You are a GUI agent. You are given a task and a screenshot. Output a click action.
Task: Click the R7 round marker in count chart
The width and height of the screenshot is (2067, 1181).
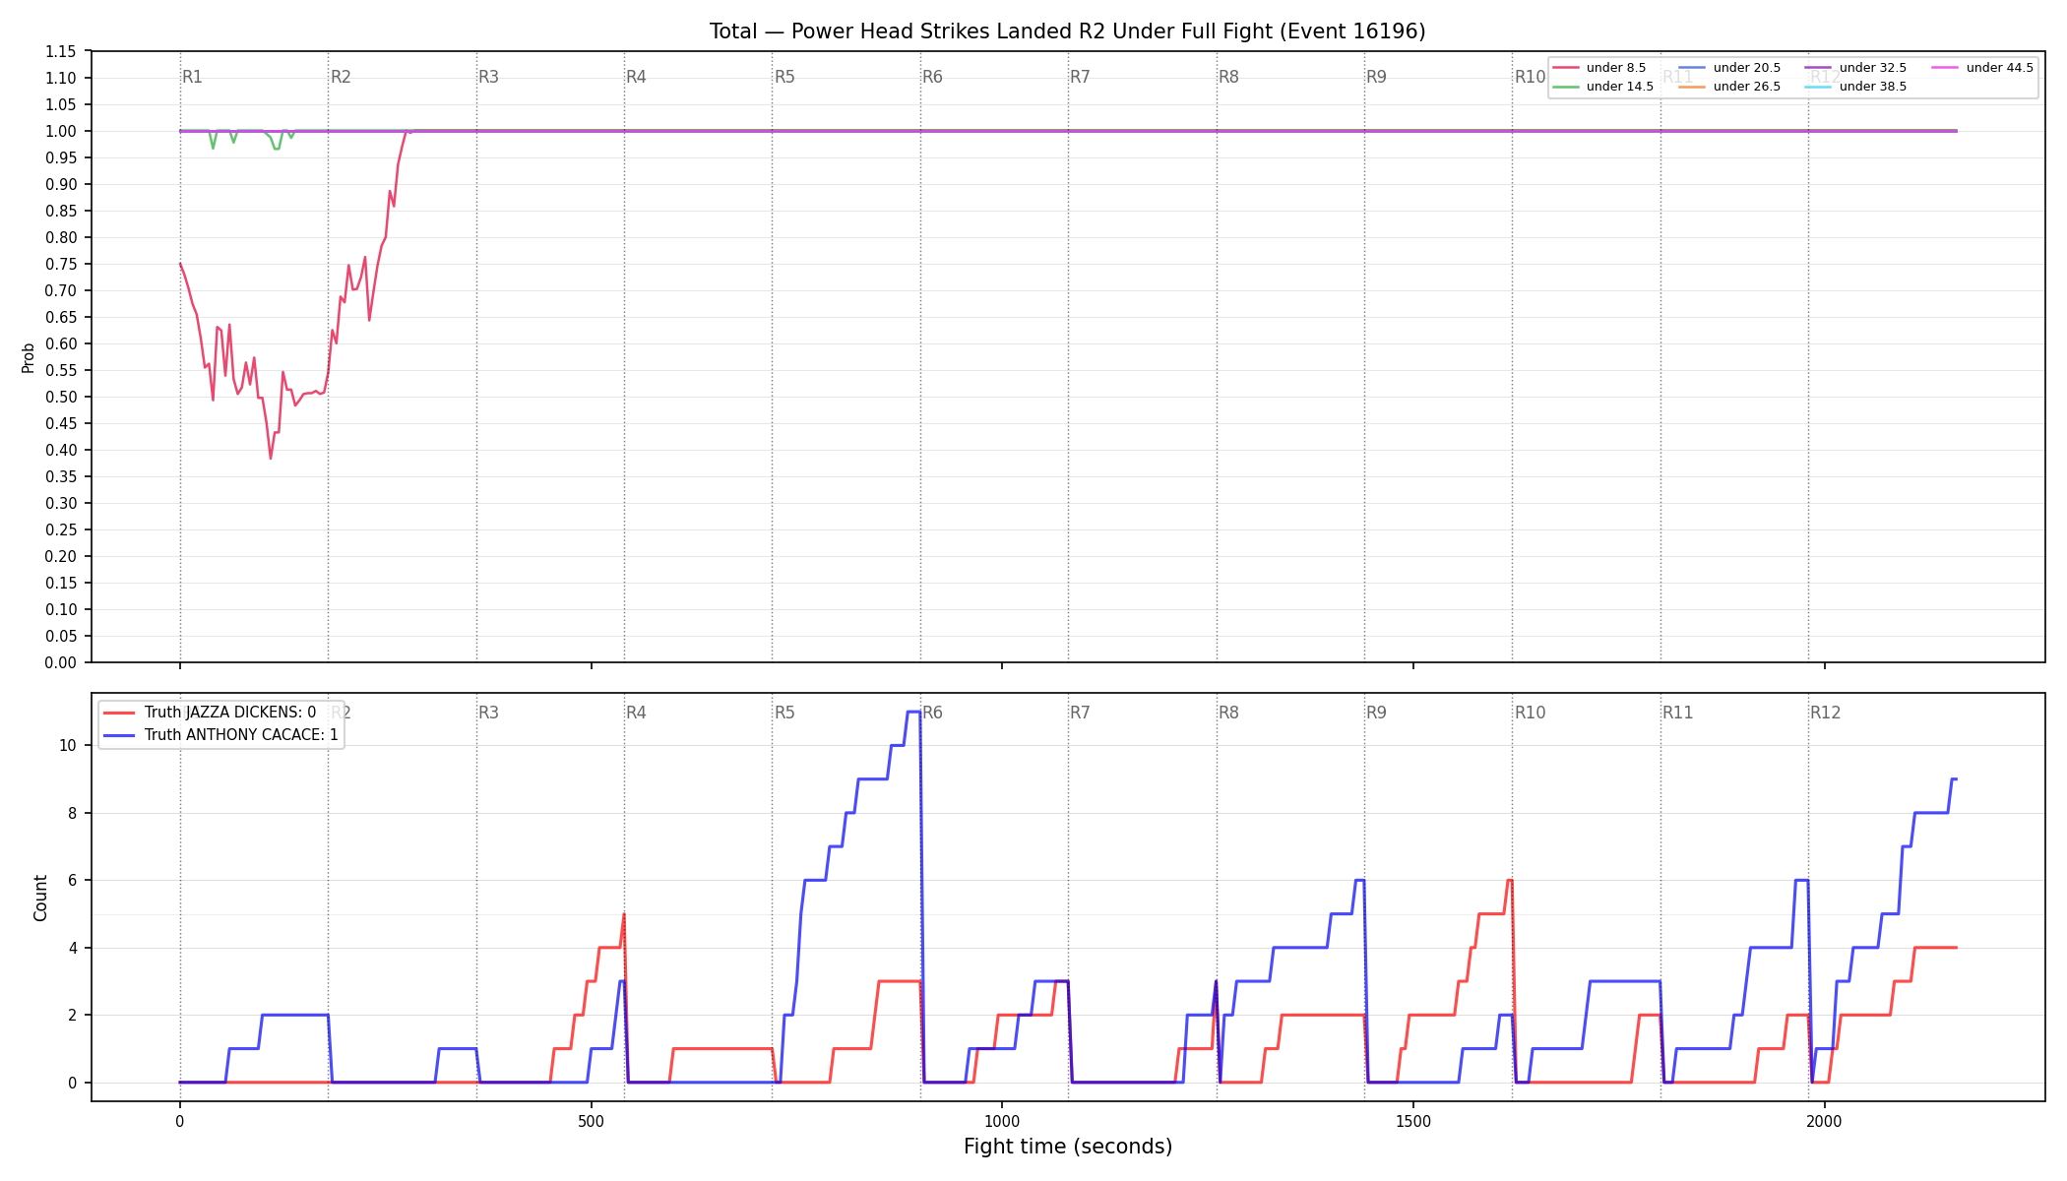(x=1080, y=713)
